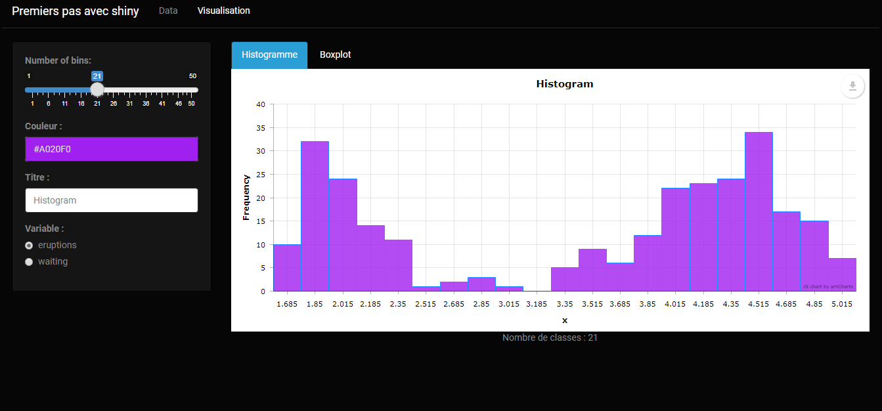
Task: Click inside the Titre text input
Action: pos(111,200)
